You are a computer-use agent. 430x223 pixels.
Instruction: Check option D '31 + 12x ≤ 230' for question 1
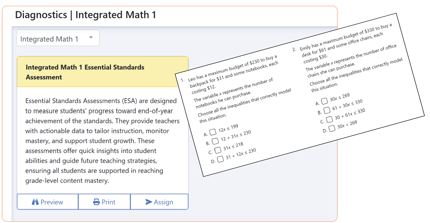click(x=220, y=159)
